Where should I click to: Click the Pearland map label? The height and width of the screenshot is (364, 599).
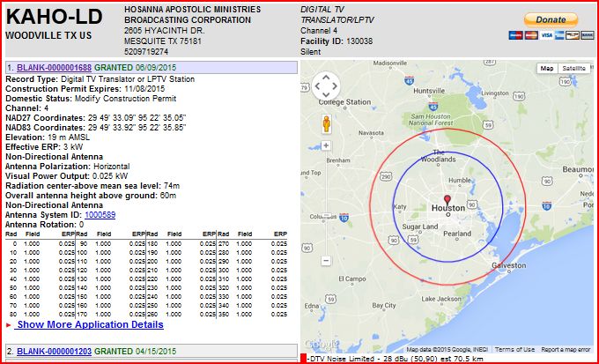tap(457, 234)
